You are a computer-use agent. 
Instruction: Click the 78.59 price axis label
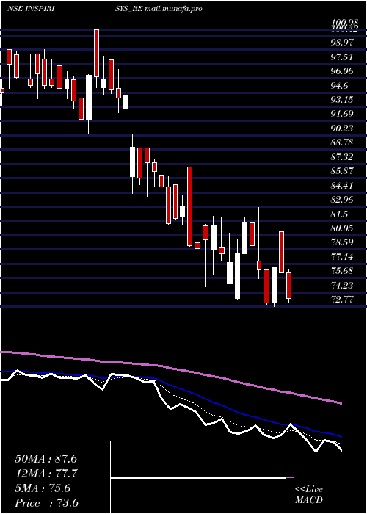pos(342,242)
